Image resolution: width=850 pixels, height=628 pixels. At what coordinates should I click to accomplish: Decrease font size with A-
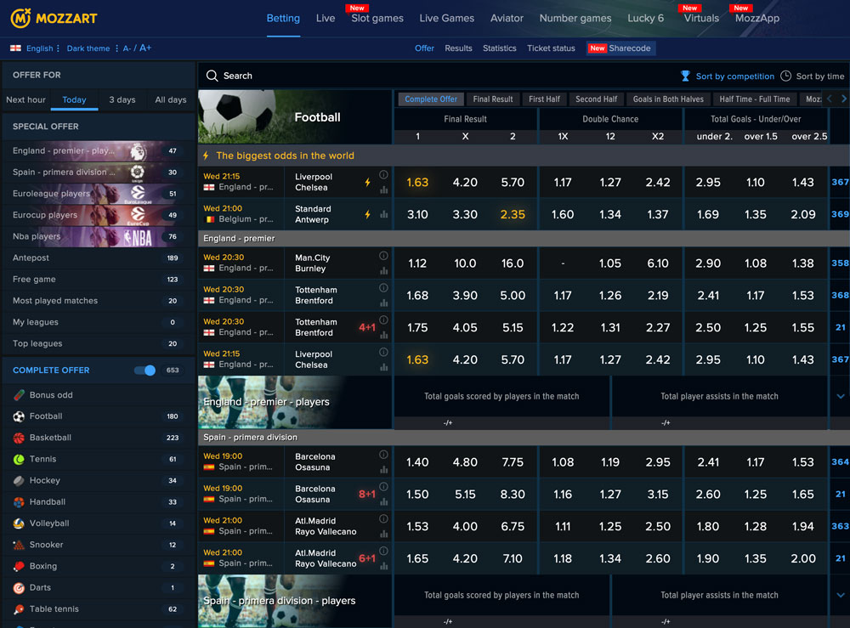(x=127, y=48)
